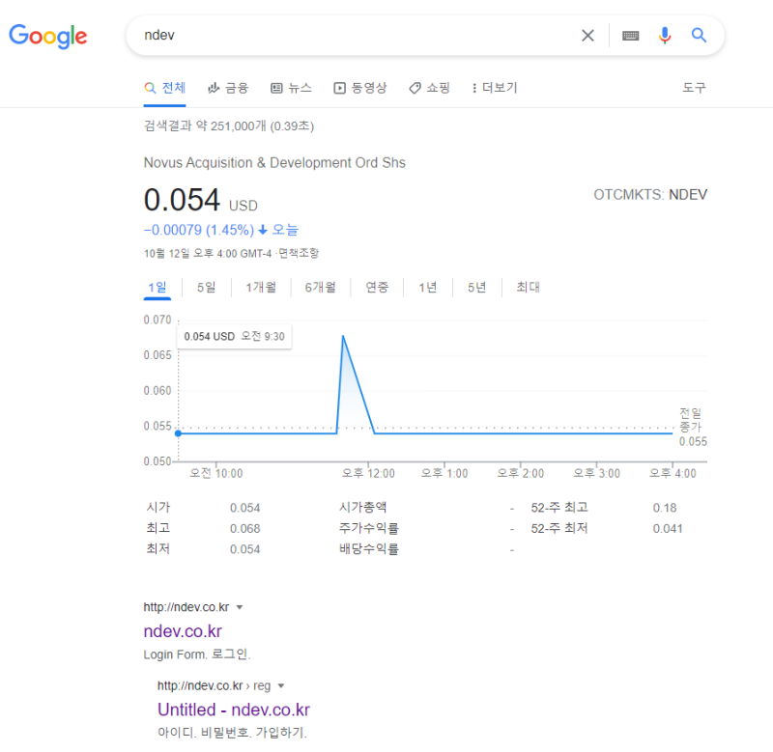Click the OTCMKTS: NDEV ticker label
Viewport: 773px width, 752px height.
tap(650, 195)
